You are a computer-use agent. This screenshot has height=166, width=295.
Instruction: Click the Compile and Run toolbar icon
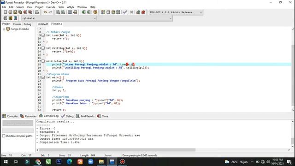(x=113, y=12)
